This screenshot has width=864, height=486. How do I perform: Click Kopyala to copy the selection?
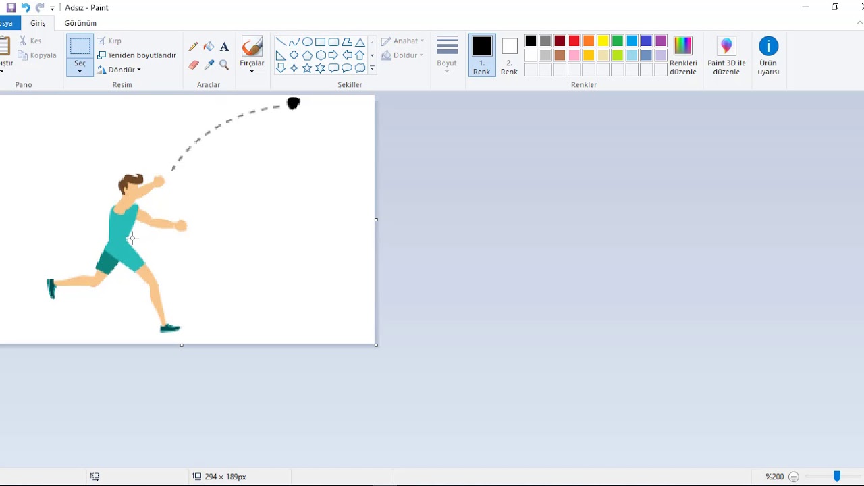coord(38,55)
